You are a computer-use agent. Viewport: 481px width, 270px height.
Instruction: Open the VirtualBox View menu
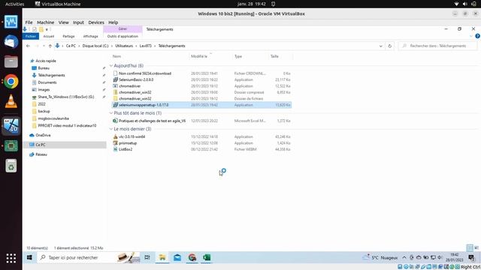63,22
